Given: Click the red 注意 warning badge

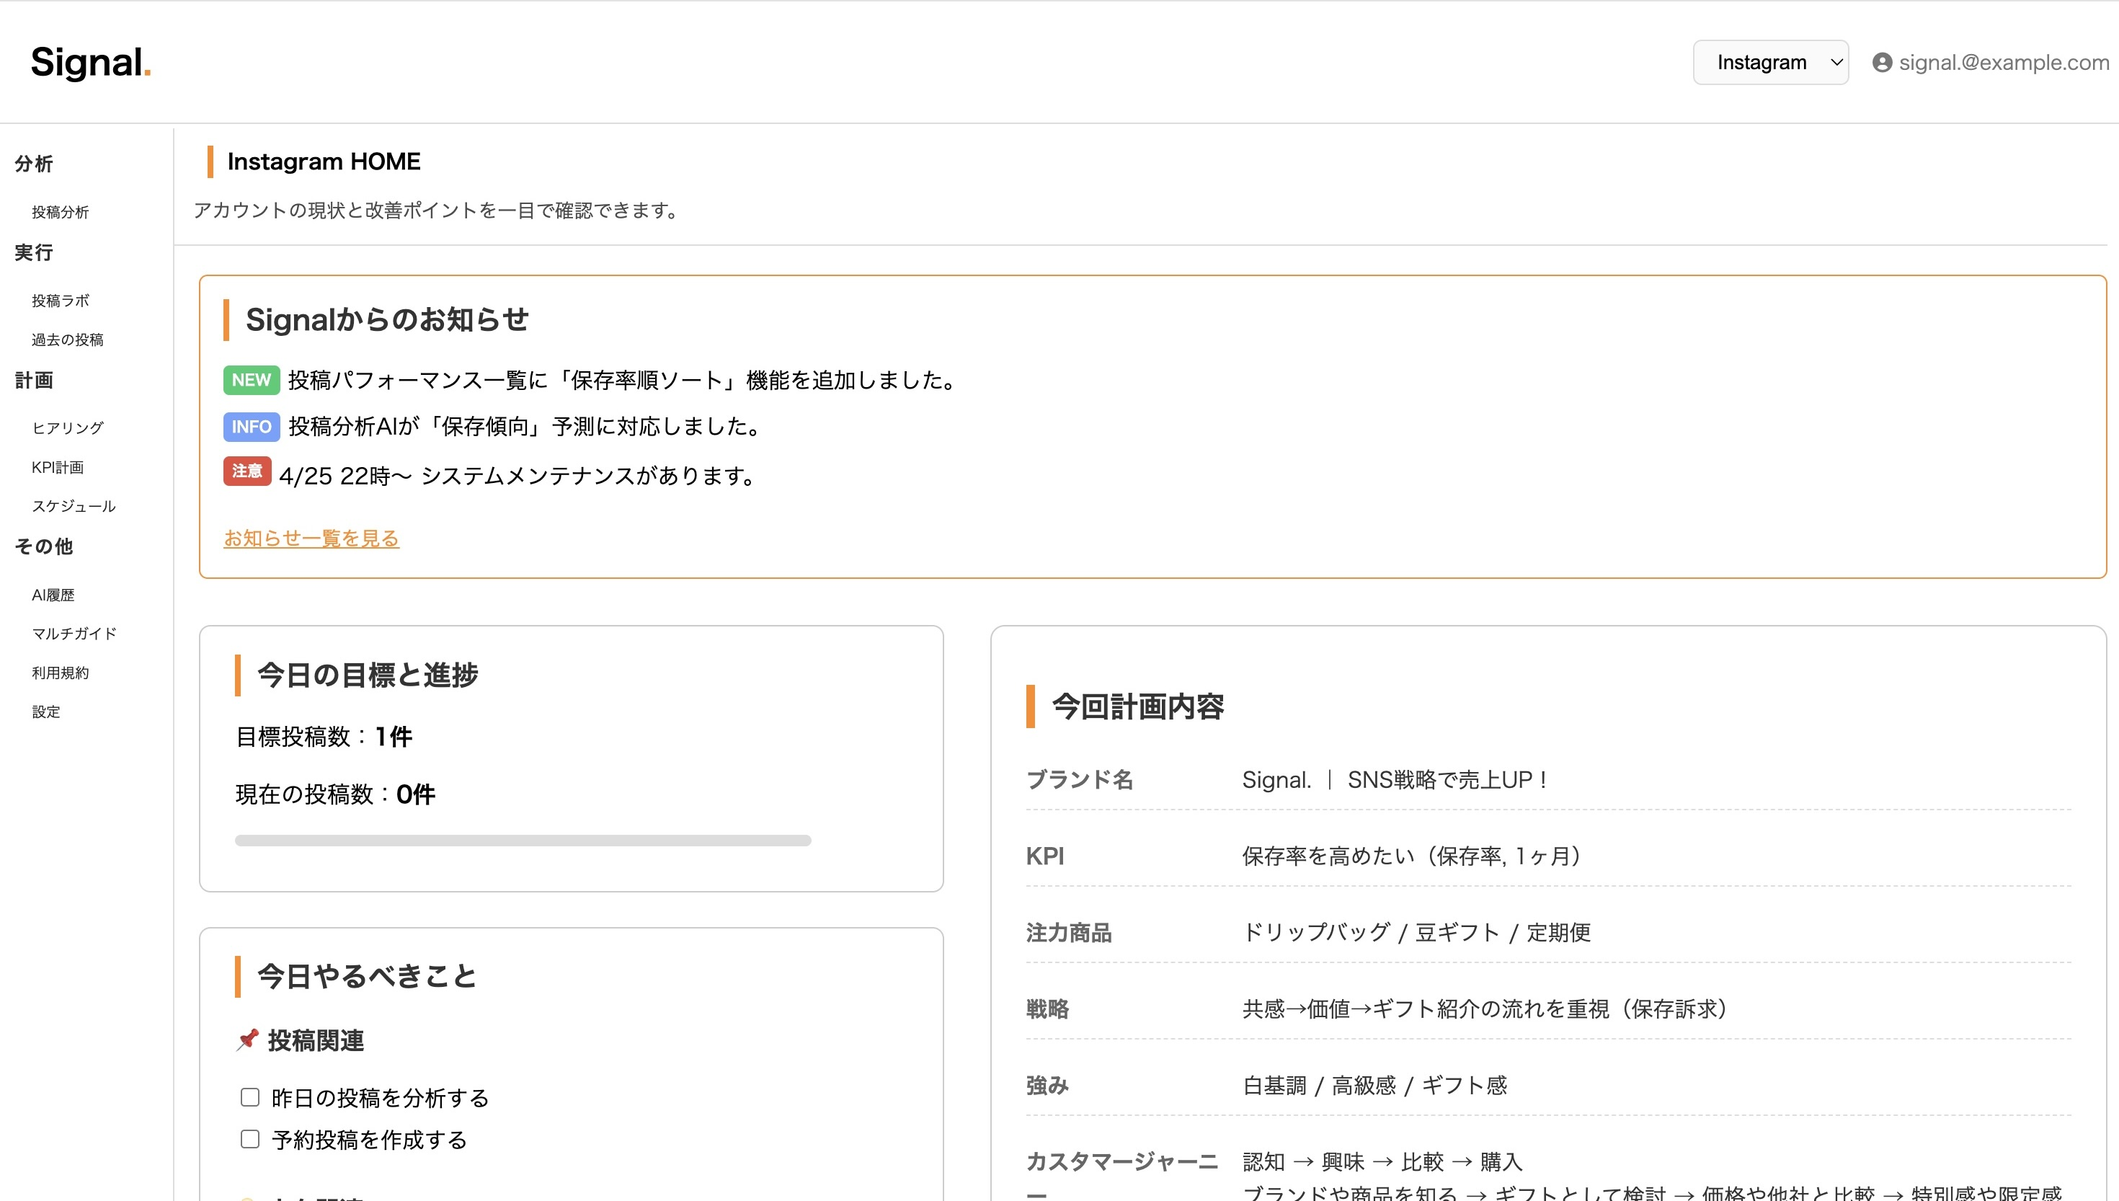Looking at the screenshot, I should (x=246, y=471).
